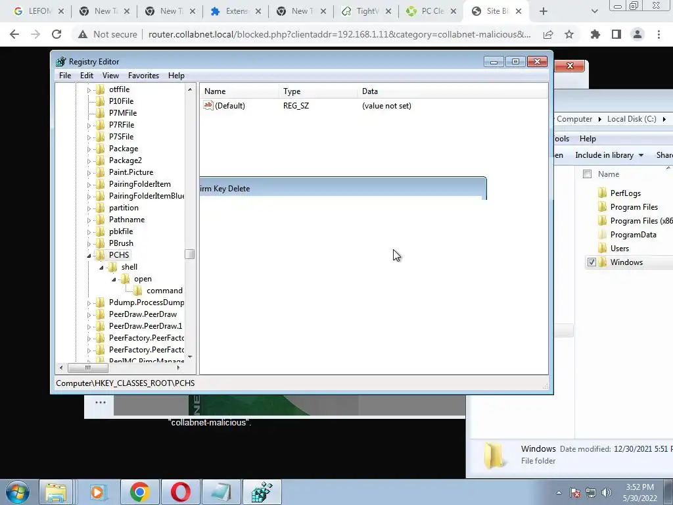Switch to the PC Cle... Chrome tab
Viewport: 673px width, 505px height.
coord(431,12)
